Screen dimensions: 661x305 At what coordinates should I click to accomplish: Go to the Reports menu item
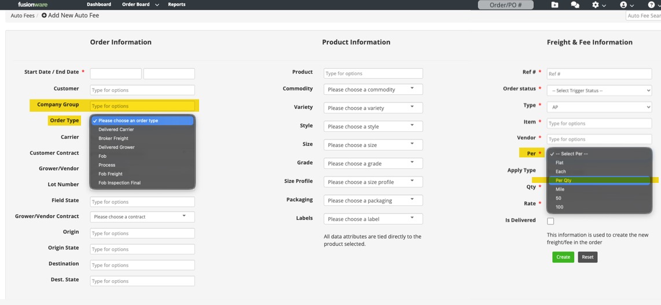[x=177, y=5]
